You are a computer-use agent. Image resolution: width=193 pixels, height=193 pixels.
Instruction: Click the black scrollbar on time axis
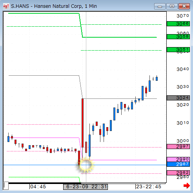[x=44, y=183]
